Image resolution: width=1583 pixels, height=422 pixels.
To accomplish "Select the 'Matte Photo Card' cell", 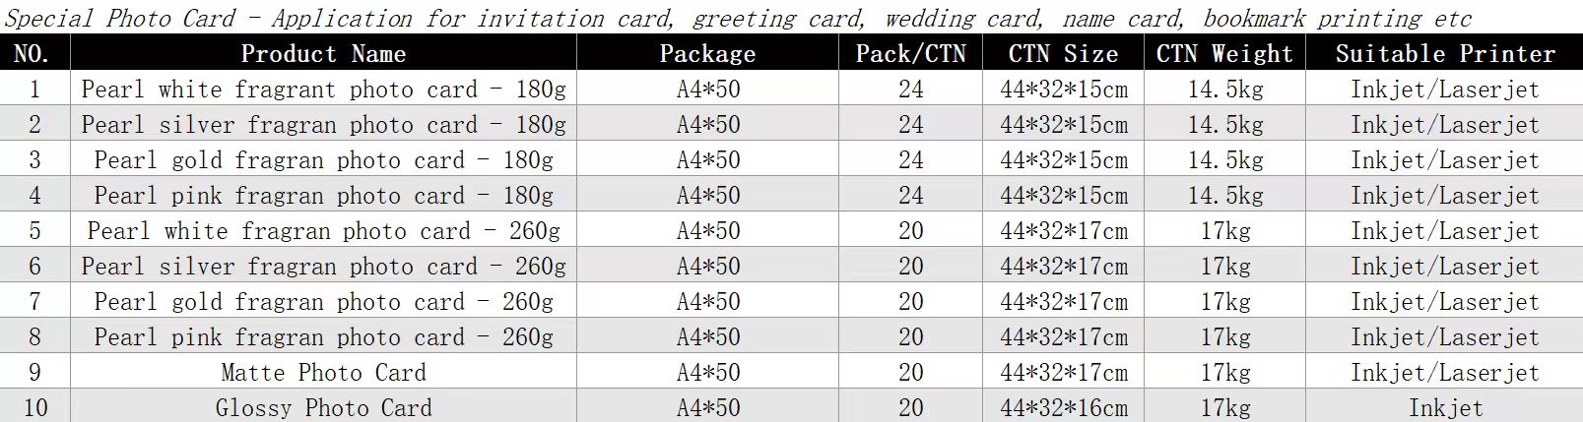I will (x=323, y=373).
